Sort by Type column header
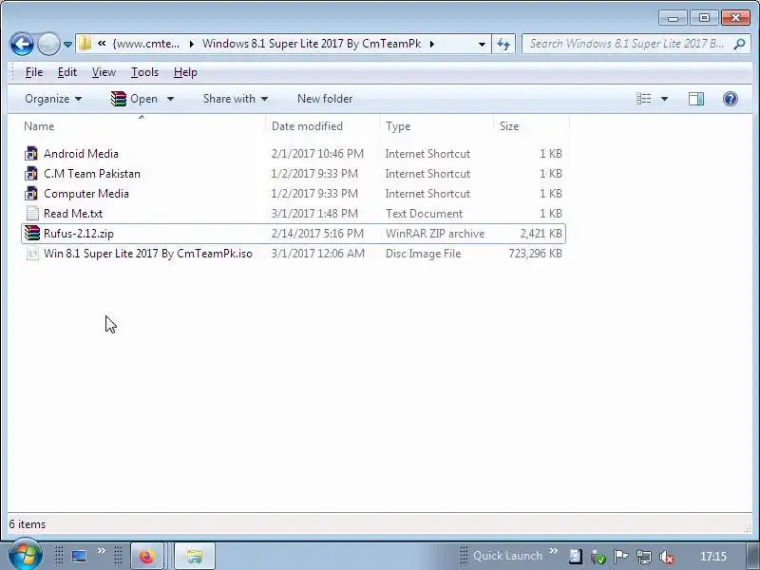This screenshot has height=570, width=760. coord(436,126)
